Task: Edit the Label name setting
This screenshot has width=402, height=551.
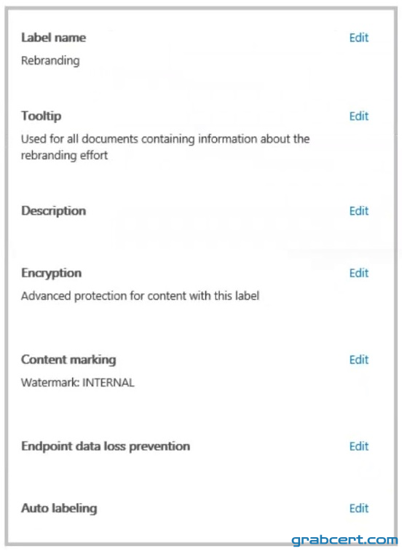Action: tap(359, 38)
